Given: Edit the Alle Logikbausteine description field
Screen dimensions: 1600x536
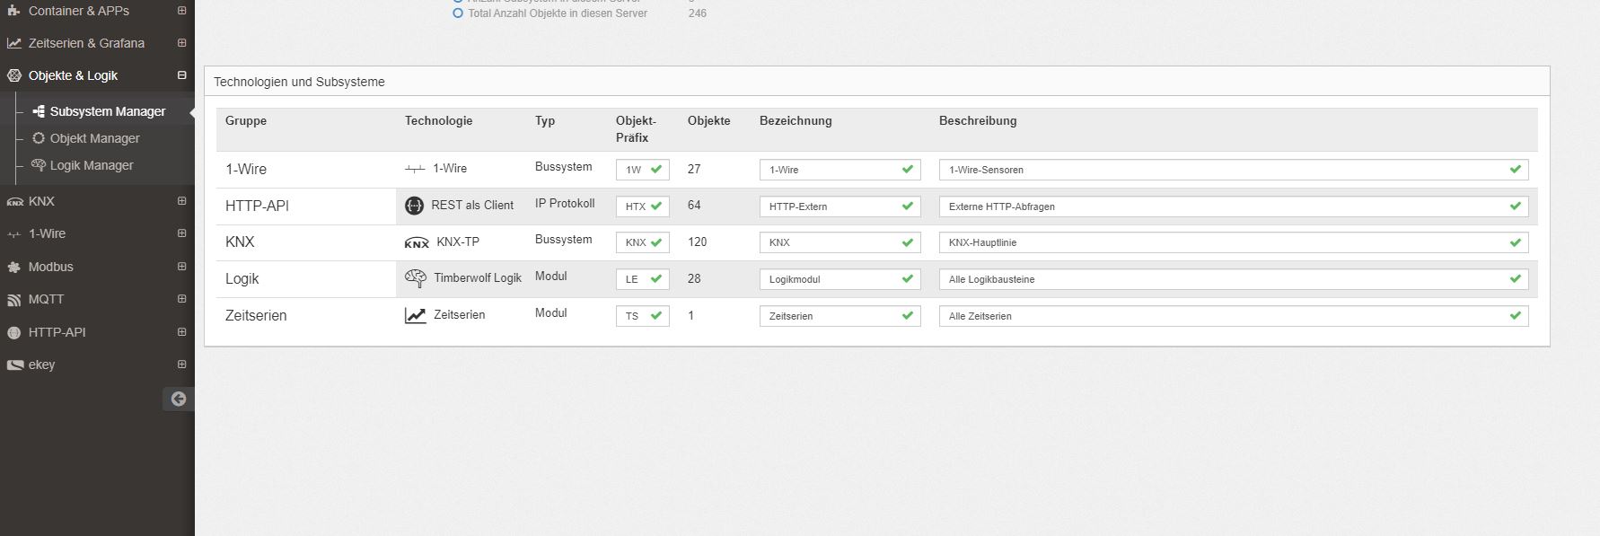Looking at the screenshot, I should click(1234, 279).
